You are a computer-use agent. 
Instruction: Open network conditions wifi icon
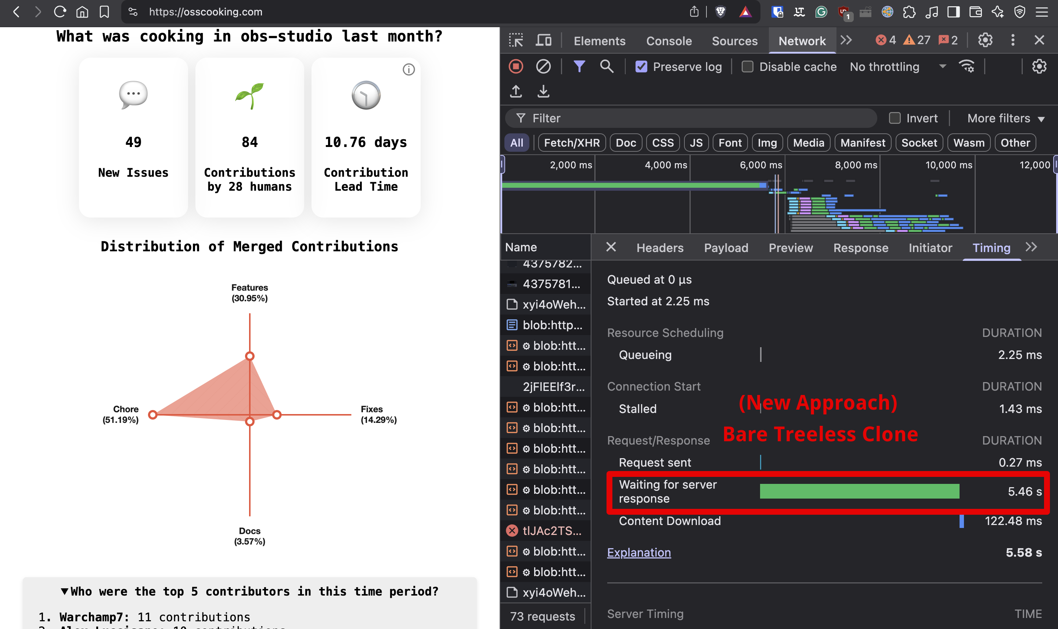(x=967, y=67)
